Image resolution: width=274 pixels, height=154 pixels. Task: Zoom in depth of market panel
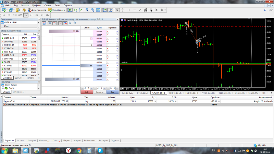(x=70, y=23)
